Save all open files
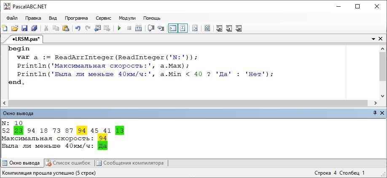The image size is (387, 178). click(x=34, y=28)
